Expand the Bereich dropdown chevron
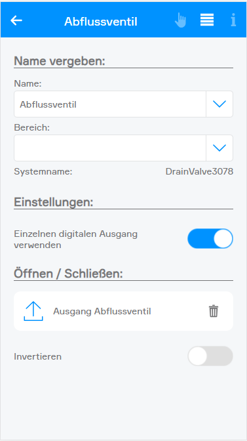The image size is (247, 441). tap(219, 148)
